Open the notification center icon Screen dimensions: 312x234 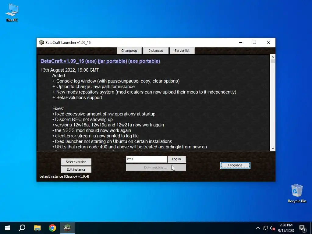click(x=302, y=228)
